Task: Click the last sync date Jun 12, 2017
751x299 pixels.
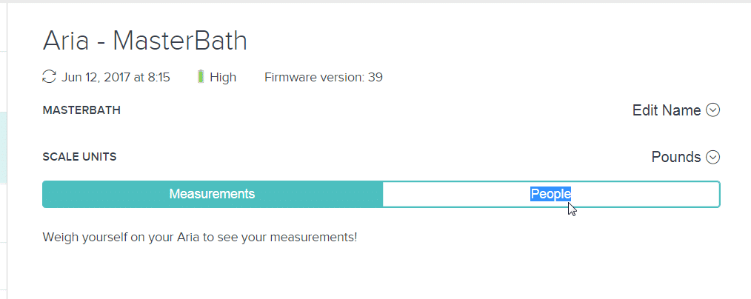Action: coord(116,77)
